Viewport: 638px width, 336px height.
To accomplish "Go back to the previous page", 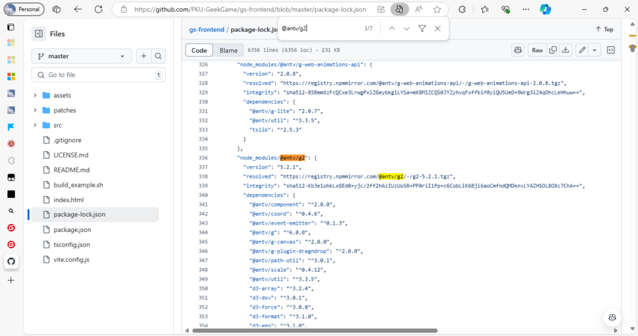I will tap(78, 9).
